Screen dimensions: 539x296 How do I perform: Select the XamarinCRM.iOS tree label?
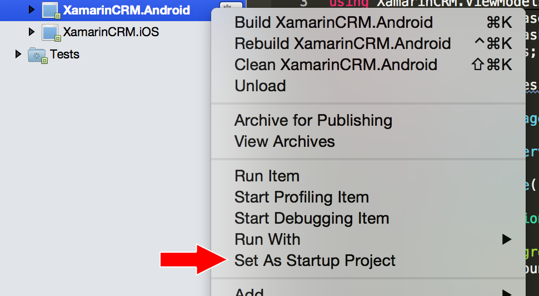(111, 32)
